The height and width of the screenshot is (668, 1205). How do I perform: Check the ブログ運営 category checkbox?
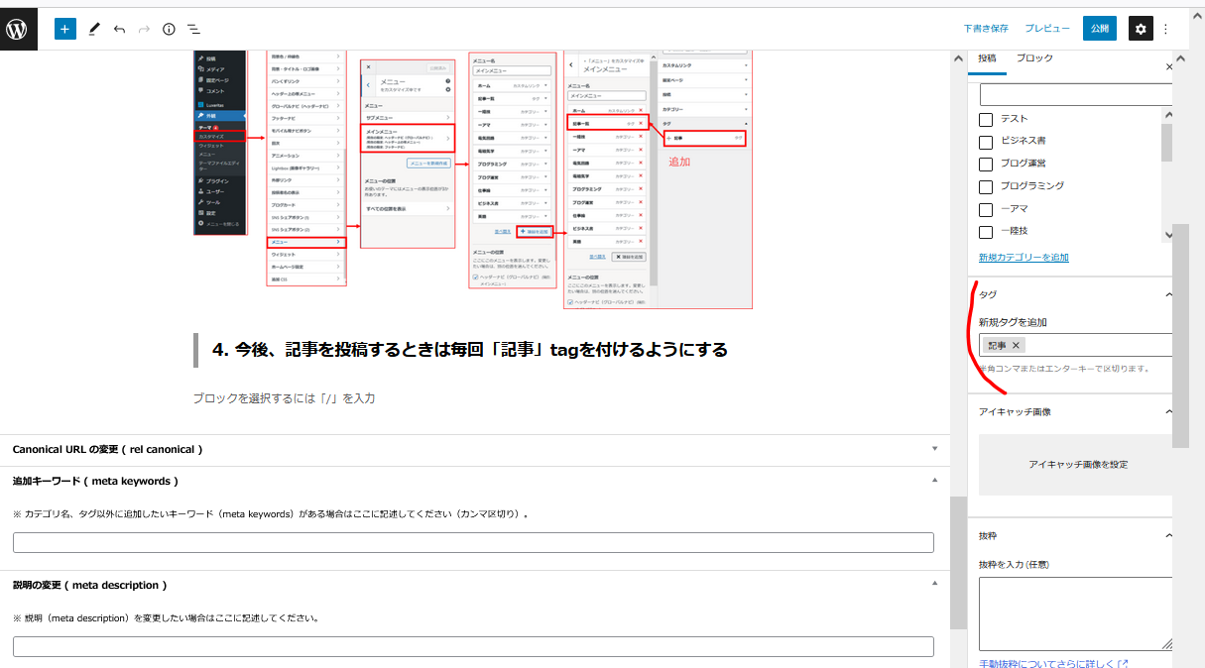click(x=986, y=165)
